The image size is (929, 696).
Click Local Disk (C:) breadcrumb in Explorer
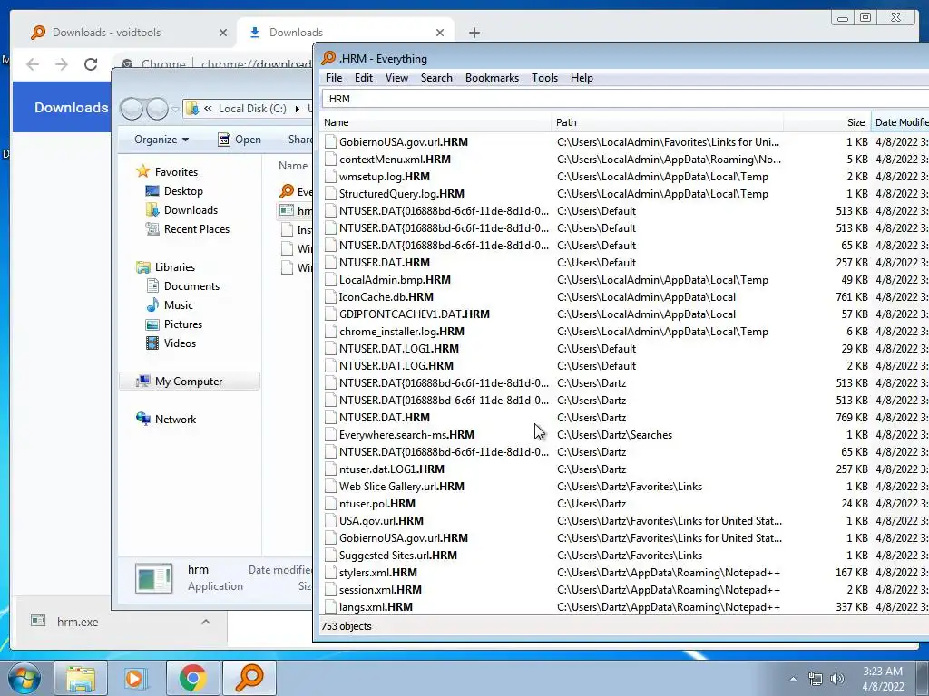252,109
